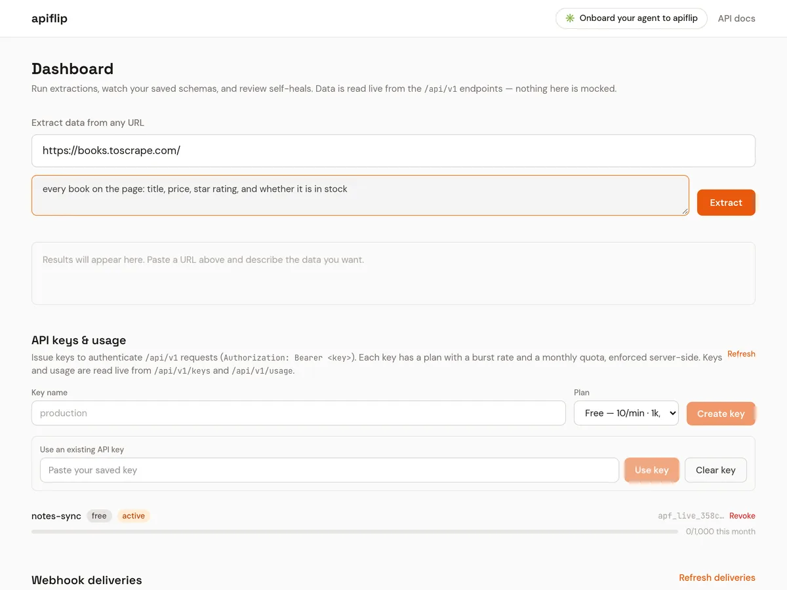
Task: Focus the Paste your saved key field
Action: tap(329, 470)
